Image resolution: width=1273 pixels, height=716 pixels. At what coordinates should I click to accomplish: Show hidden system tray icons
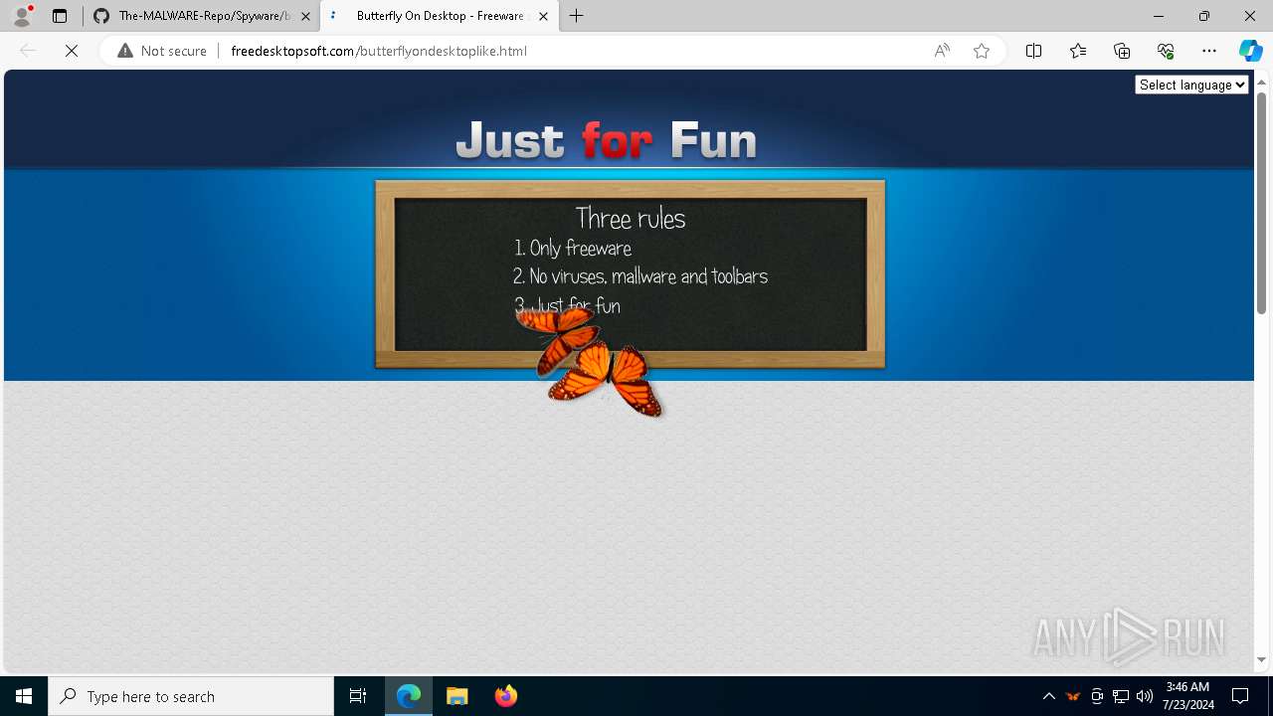pos(1048,696)
